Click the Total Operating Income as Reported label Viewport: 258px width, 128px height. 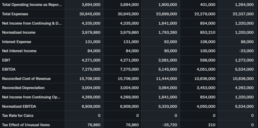[31, 5]
